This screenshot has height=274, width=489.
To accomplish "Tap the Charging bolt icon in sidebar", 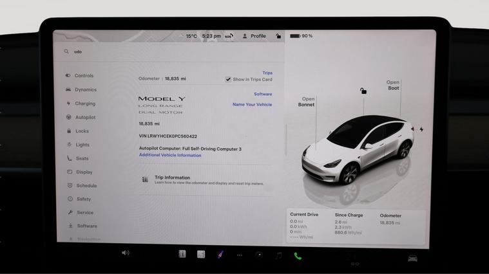I will pos(69,104).
